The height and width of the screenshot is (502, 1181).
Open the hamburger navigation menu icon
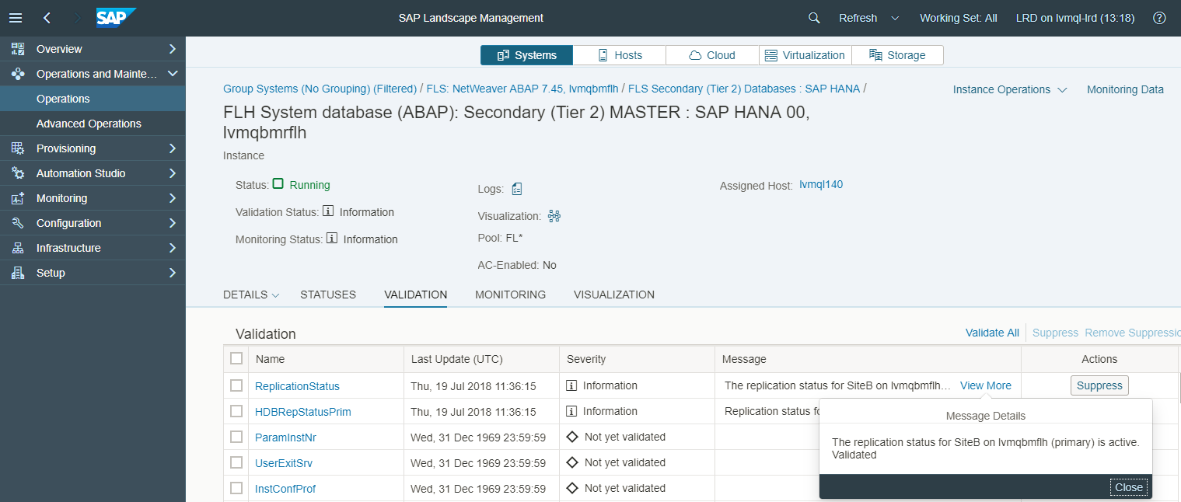(x=16, y=18)
